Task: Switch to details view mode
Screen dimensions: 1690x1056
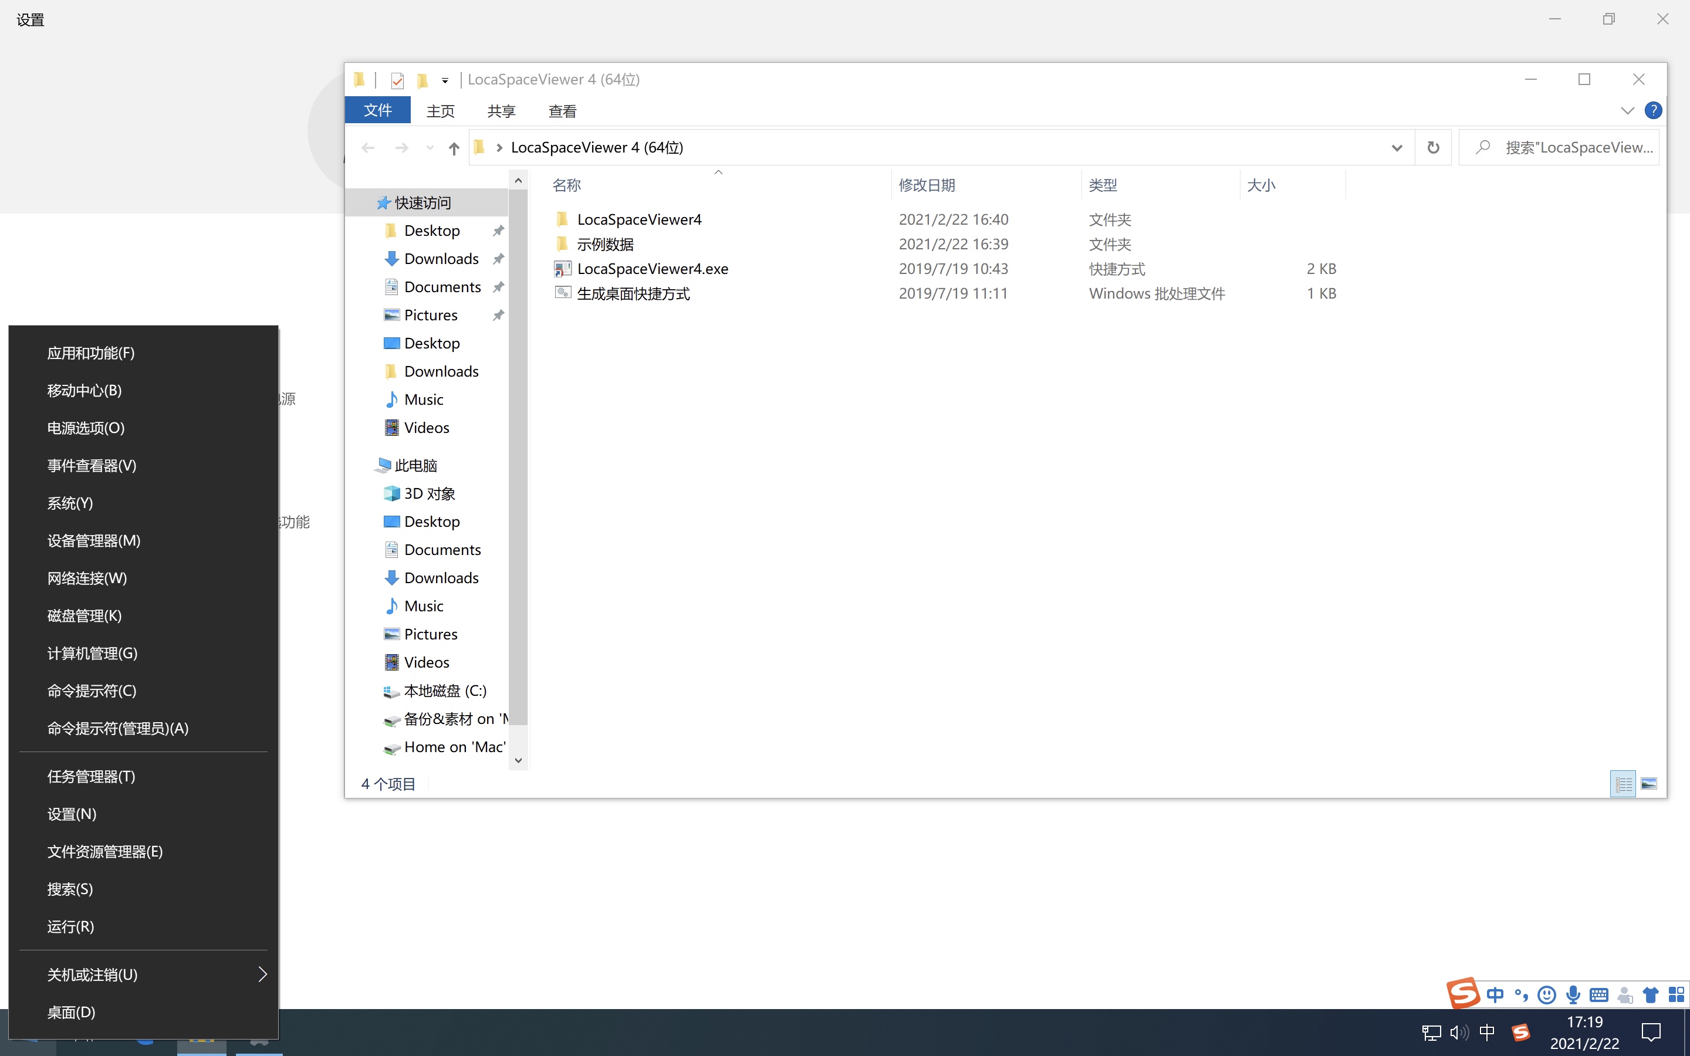Action: [1623, 784]
